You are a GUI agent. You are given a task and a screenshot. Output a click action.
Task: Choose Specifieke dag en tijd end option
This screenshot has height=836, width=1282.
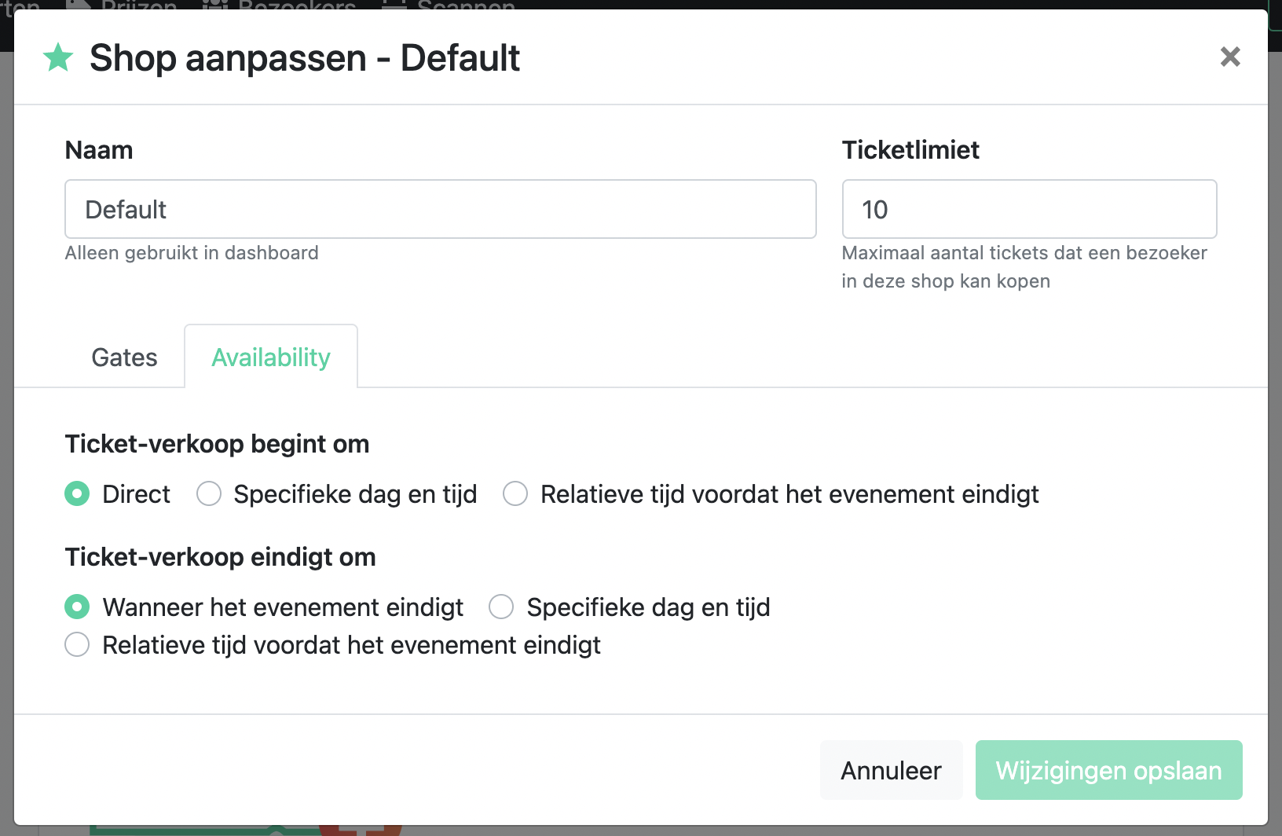pos(501,607)
